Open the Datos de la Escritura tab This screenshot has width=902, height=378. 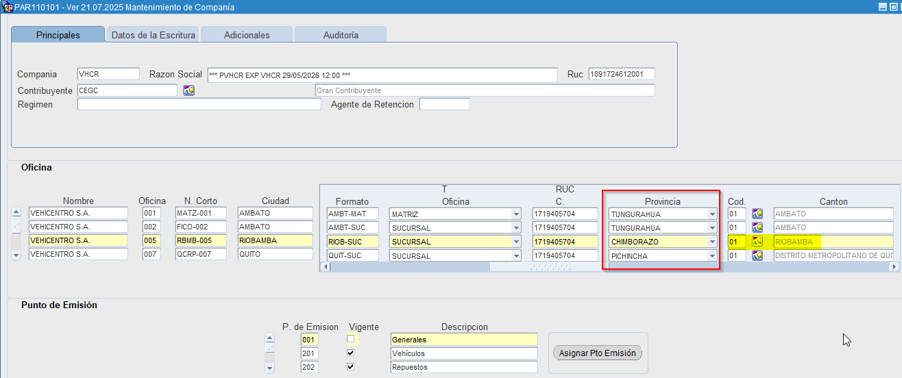pyautogui.click(x=154, y=35)
